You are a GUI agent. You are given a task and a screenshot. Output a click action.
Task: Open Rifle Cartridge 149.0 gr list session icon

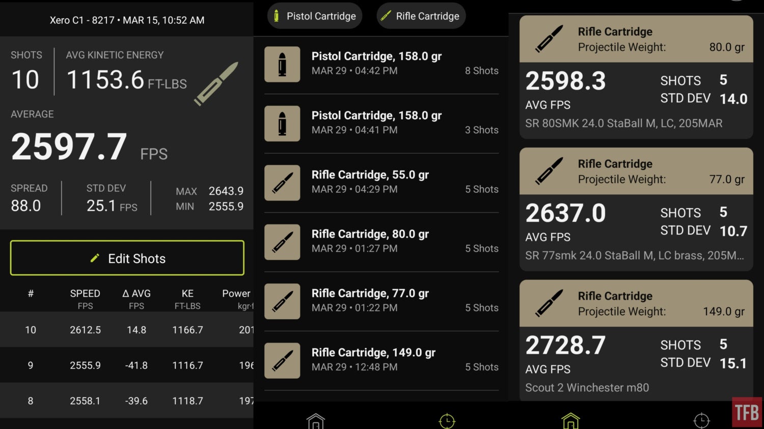click(282, 360)
